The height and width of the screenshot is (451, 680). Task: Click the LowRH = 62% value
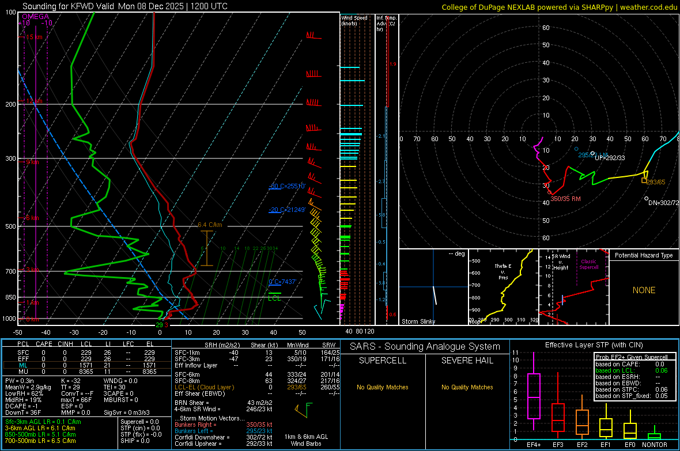coord(24,394)
